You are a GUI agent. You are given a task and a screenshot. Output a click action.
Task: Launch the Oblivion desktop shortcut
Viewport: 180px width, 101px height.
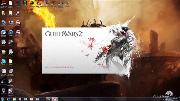point(18,3)
